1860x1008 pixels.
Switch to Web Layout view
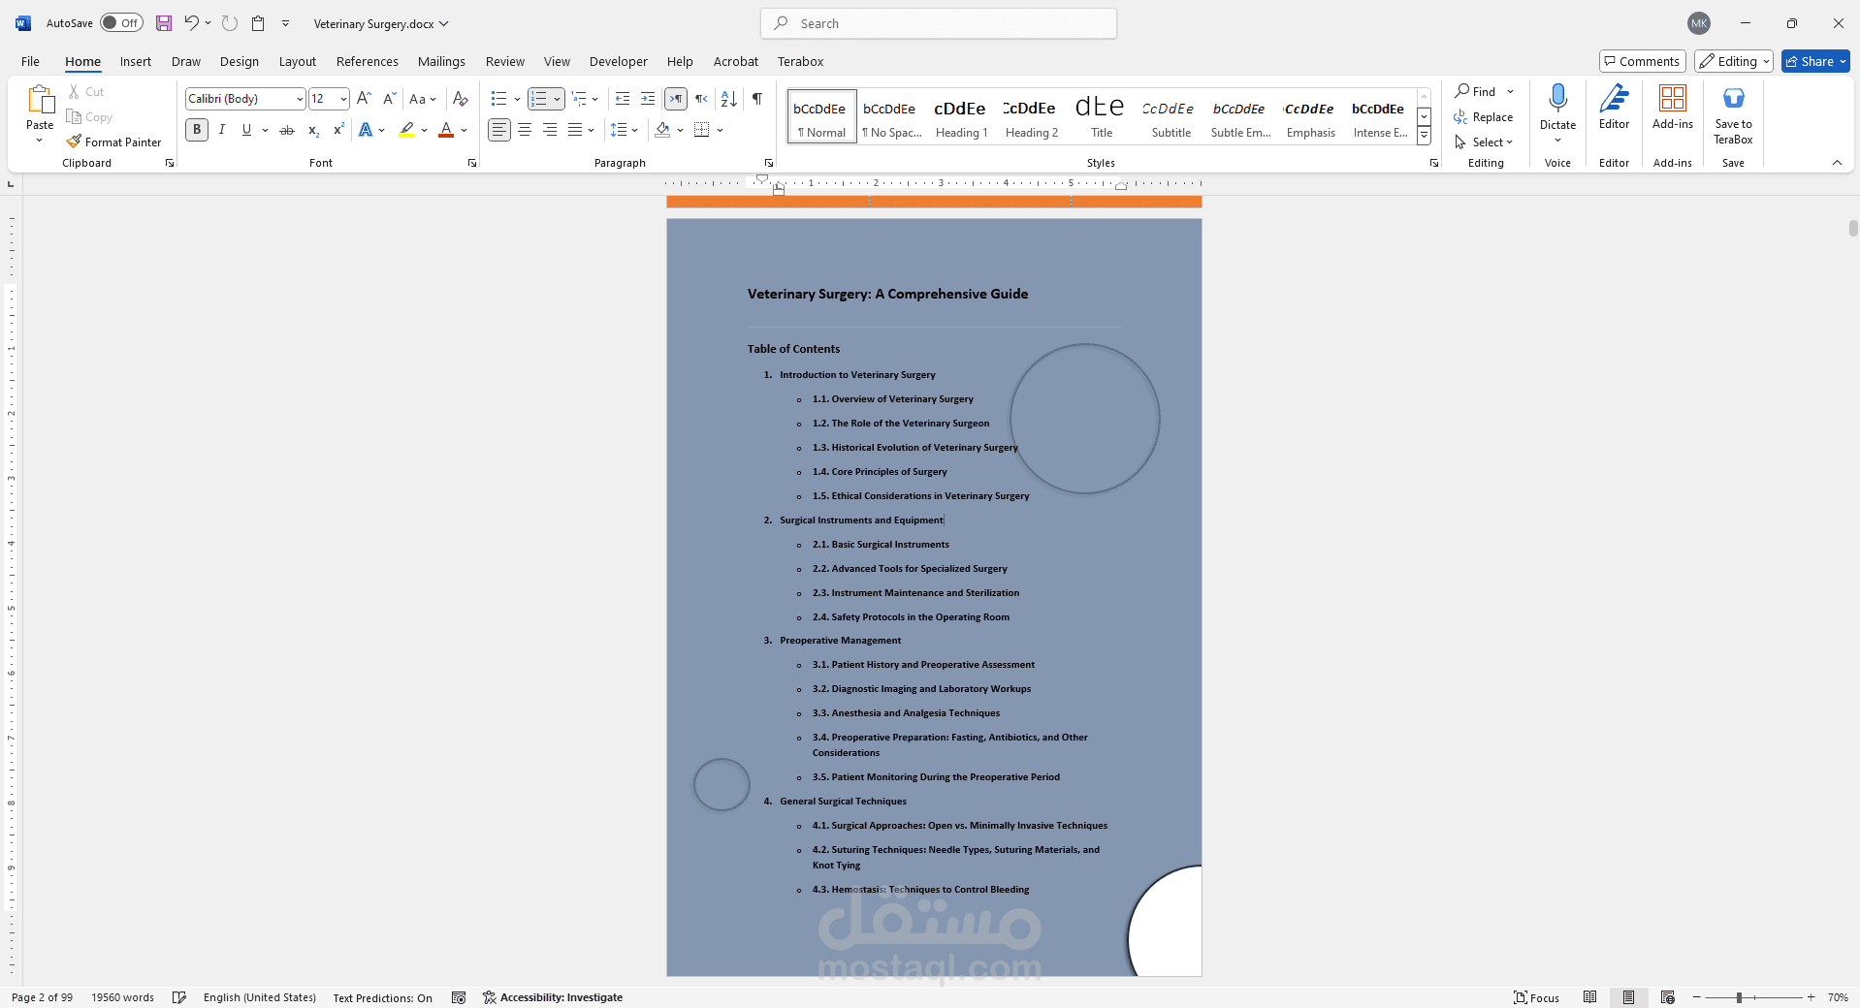(1668, 997)
